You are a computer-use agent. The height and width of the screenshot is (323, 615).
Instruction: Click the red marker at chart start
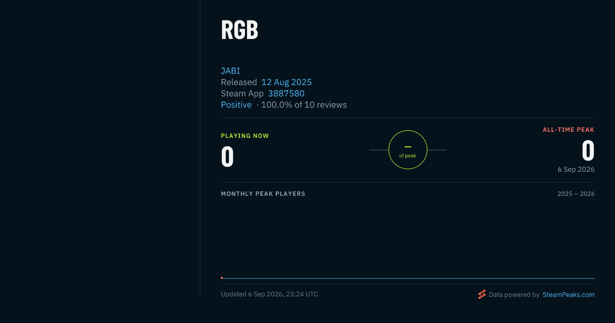click(x=222, y=278)
